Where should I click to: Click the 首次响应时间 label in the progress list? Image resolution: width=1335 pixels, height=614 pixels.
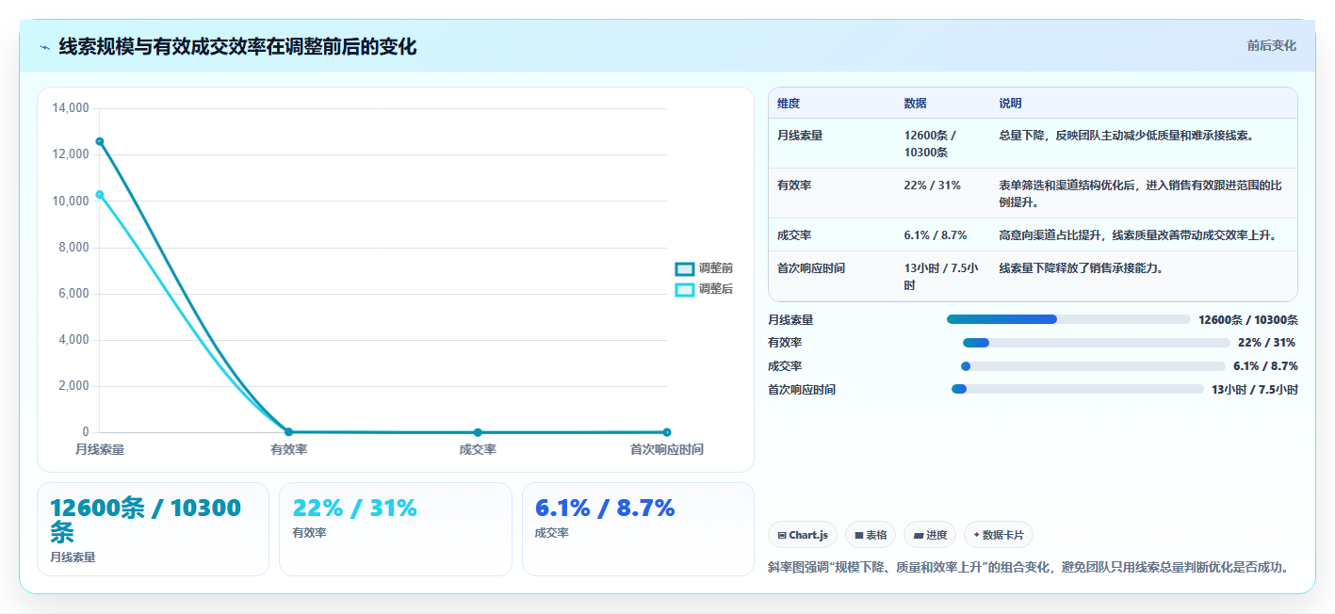802,390
